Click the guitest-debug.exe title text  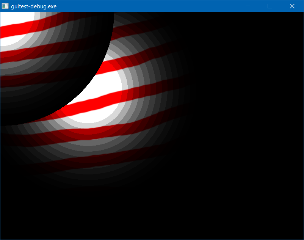(34, 6)
